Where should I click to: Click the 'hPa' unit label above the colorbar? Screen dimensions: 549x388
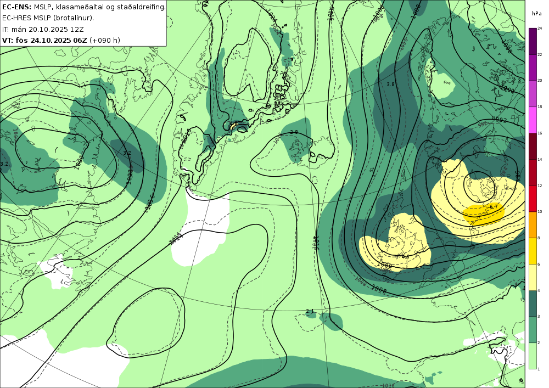pos(536,14)
